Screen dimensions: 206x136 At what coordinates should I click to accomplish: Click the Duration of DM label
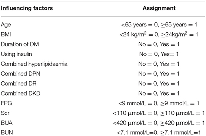click(x=20, y=44)
